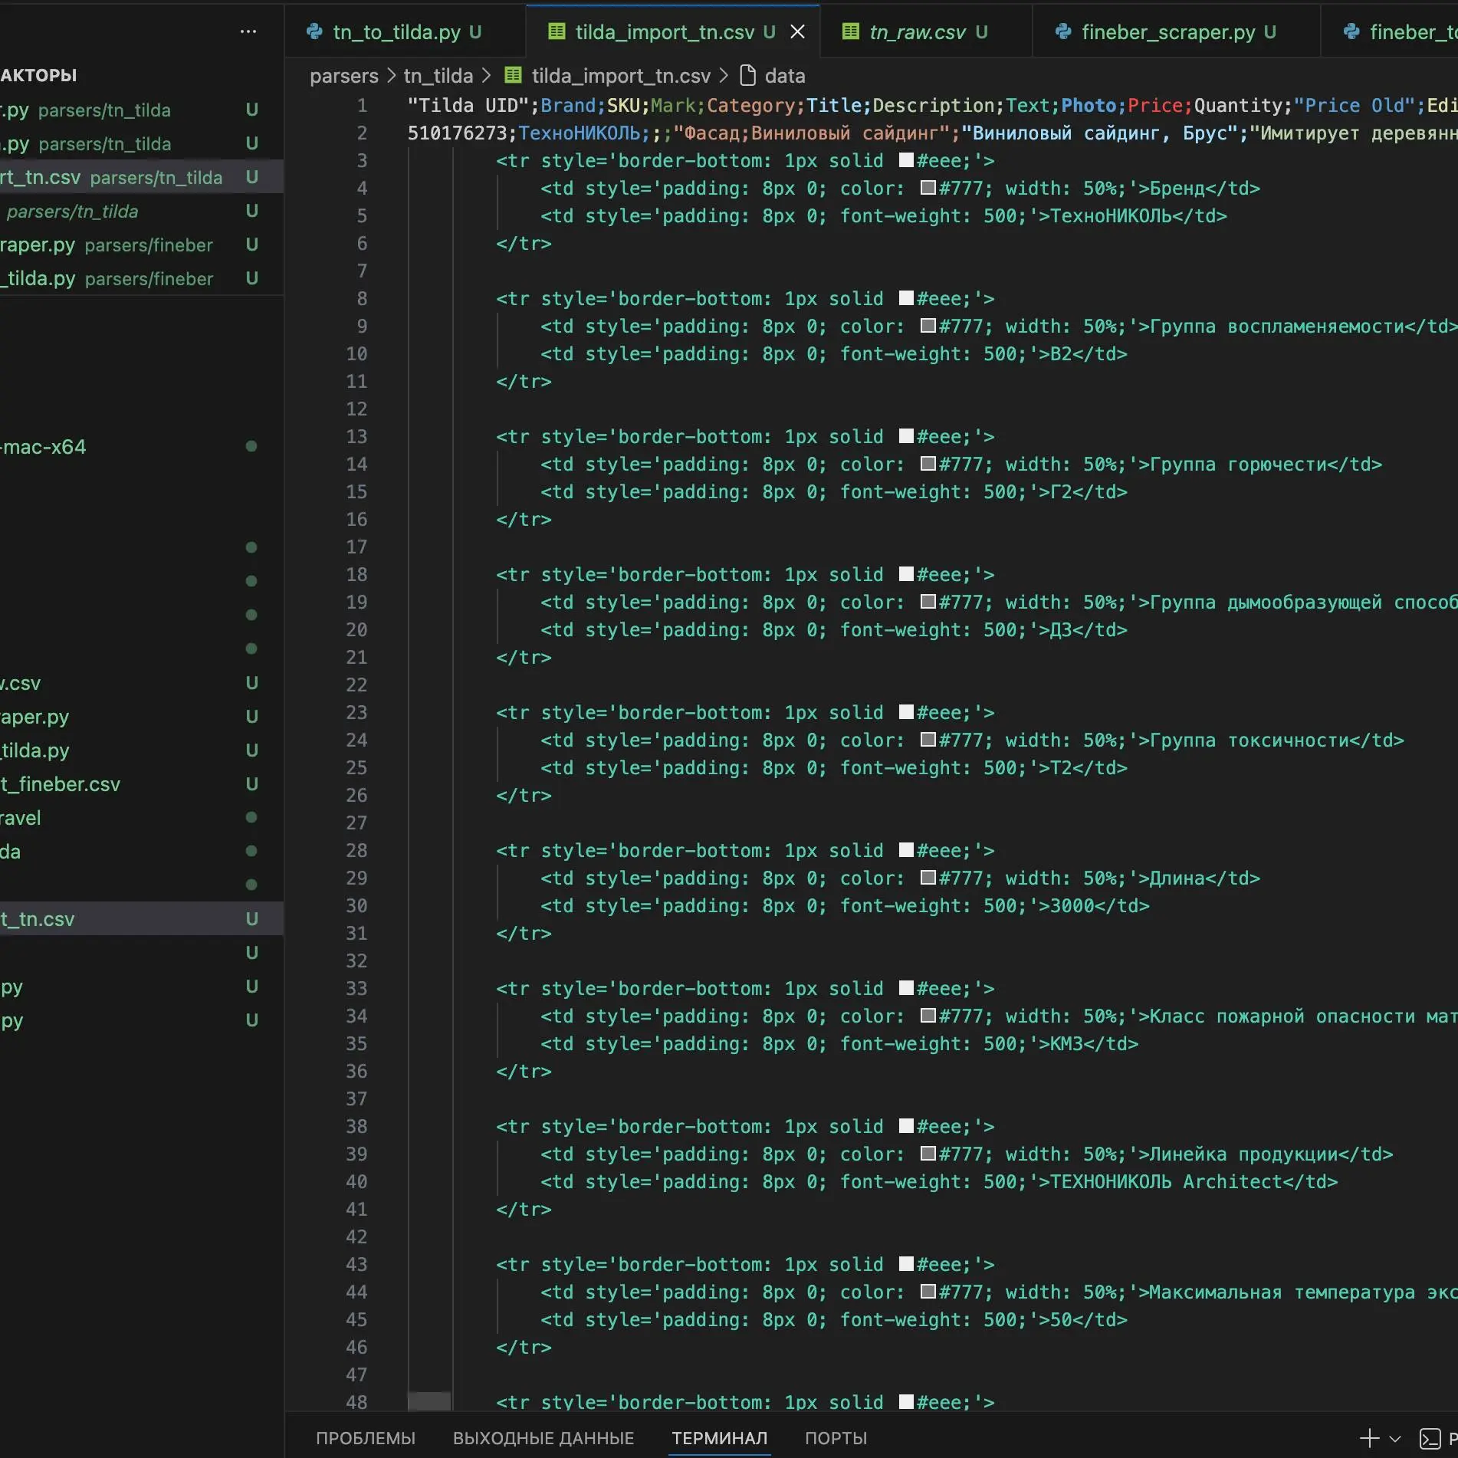
Task: Open the terminal launch profile dropdown chevron
Action: (1395, 1439)
